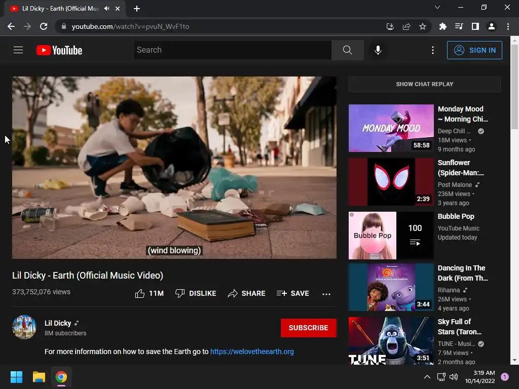Image resolution: width=519 pixels, height=389 pixels.
Task: Click the Chrome taskbar icon
Action: point(61,377)
